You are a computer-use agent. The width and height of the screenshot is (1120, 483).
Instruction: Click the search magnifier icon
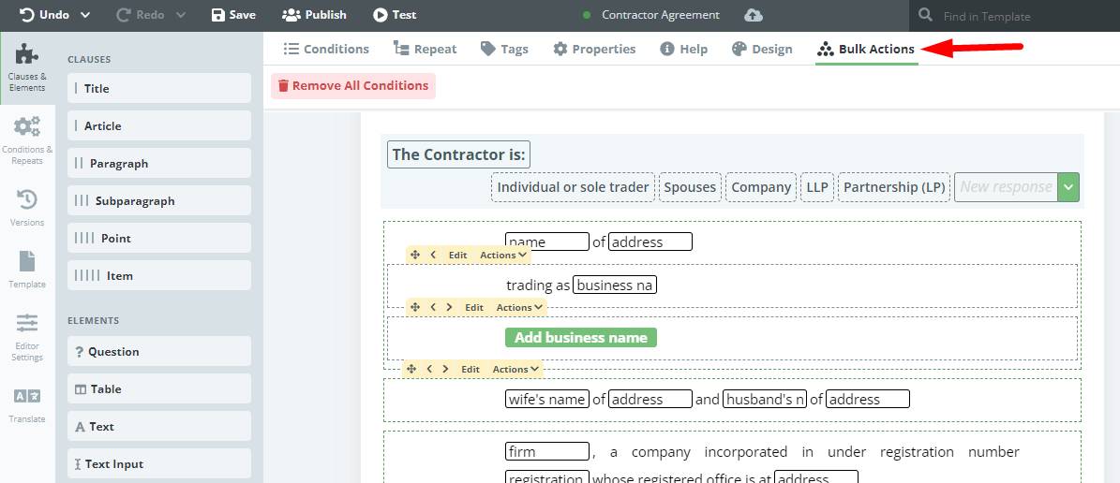pyautogui.click(x=926, y=15)
